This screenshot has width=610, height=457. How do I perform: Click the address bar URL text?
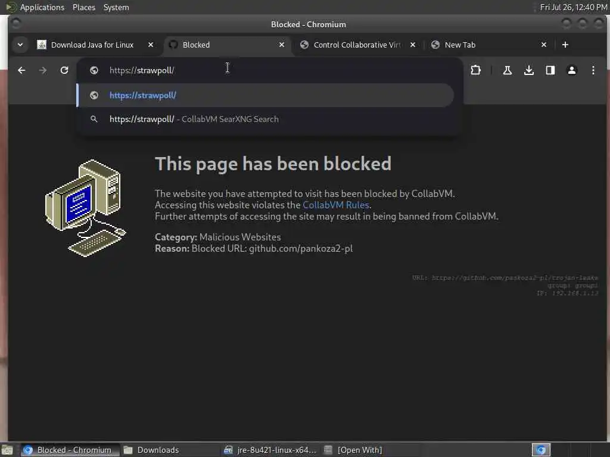(142, 70)
